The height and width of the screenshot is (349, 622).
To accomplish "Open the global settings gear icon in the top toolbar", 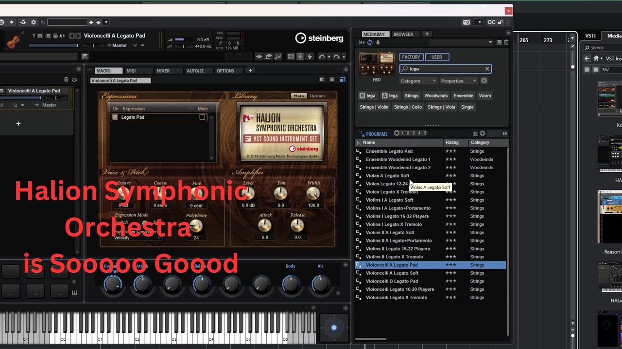I will (x=34, y=22).
